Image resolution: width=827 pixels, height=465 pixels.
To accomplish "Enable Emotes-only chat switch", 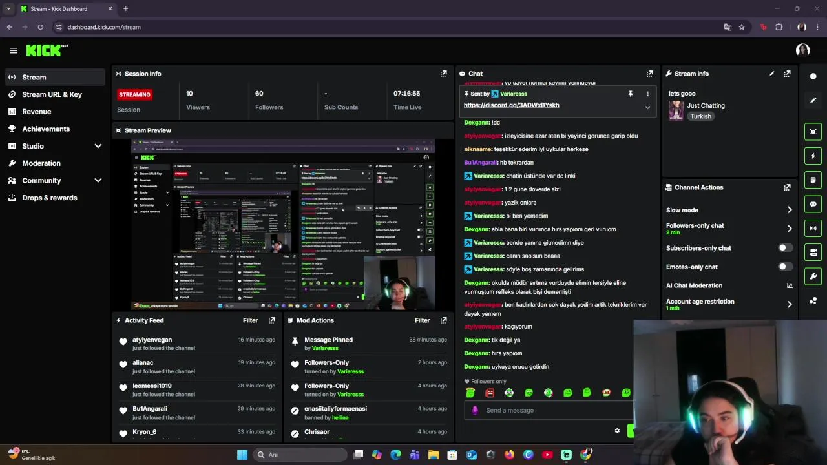I will (x=785, y=267).
